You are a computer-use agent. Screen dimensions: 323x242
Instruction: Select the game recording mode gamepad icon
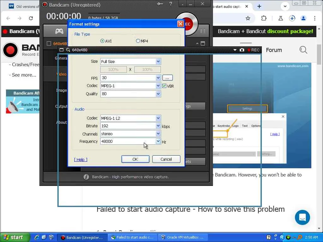(59, 31)
